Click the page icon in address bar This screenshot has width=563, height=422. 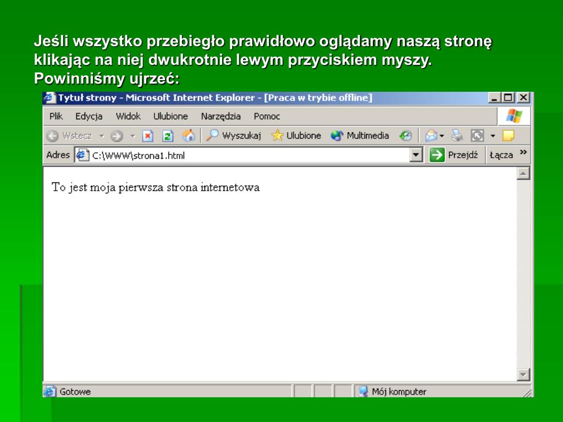82,155
